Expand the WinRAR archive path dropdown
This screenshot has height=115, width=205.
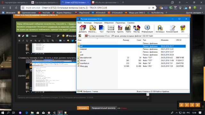(x=188, y=36)
